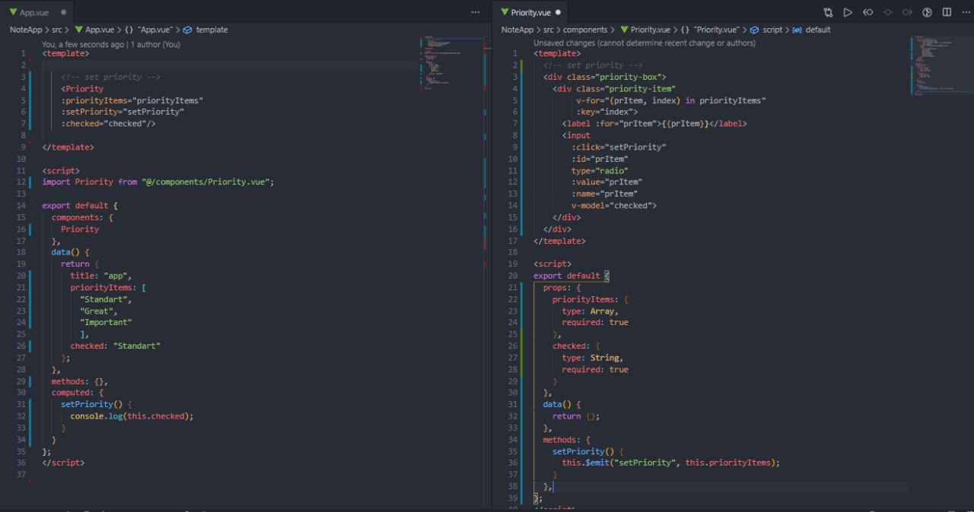Open More Actions menu in App.vue group
The height and width of the screenshot is (512, 974).
pyautogui.click(x=476, y=12)
